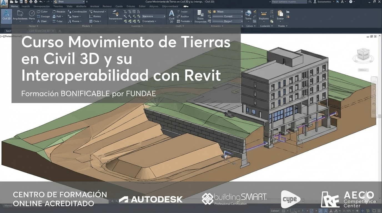Viewport: 382px width, 213px height.
Task: Click the Coordineción tool icon
Action: 69,11
